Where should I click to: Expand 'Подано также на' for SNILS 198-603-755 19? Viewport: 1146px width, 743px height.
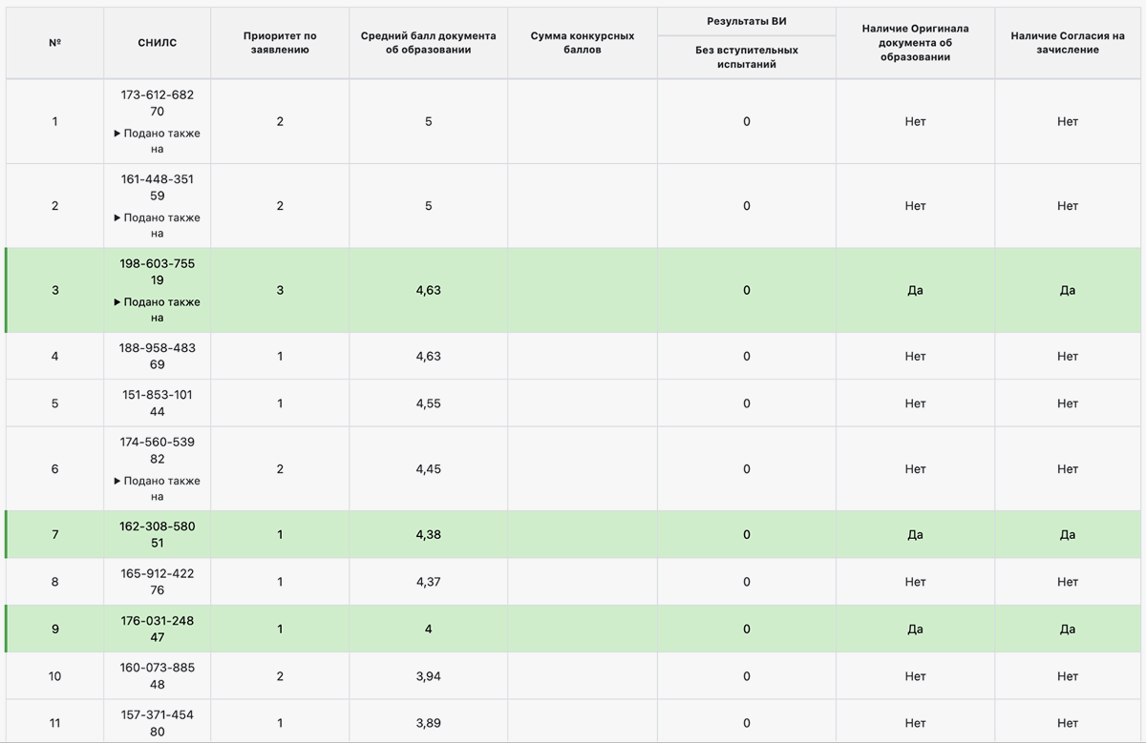pyautogui.click(x=158, y=310)
